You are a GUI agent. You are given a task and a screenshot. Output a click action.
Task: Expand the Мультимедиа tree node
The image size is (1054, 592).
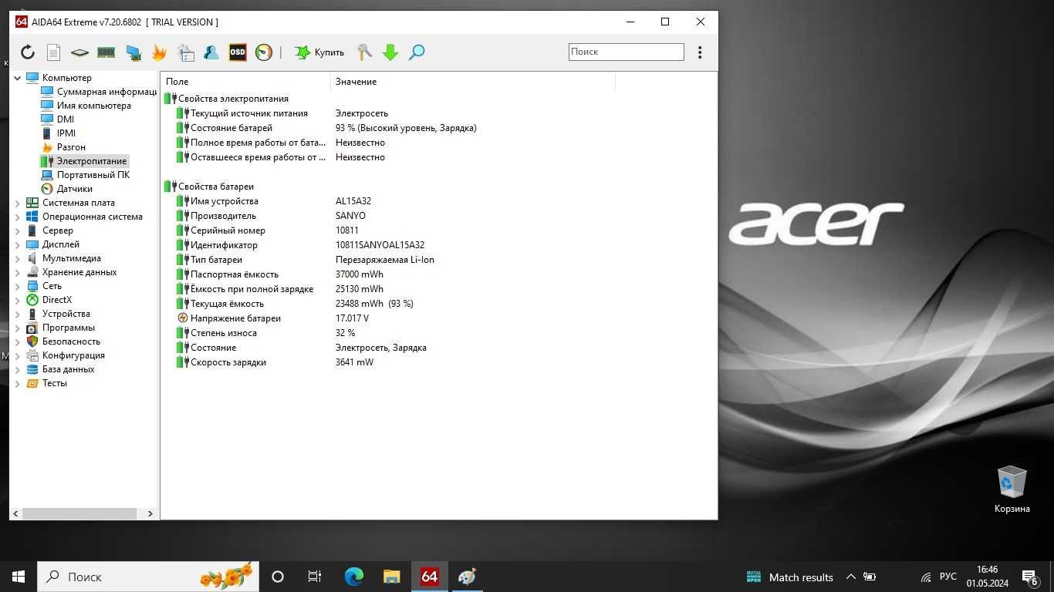(18, 258)
